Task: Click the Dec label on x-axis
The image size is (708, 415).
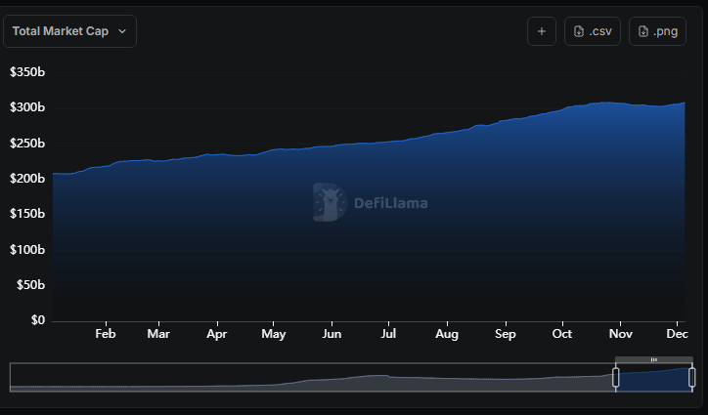Action: pos(678,334)
